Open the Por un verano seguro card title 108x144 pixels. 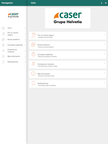[46, 35]
